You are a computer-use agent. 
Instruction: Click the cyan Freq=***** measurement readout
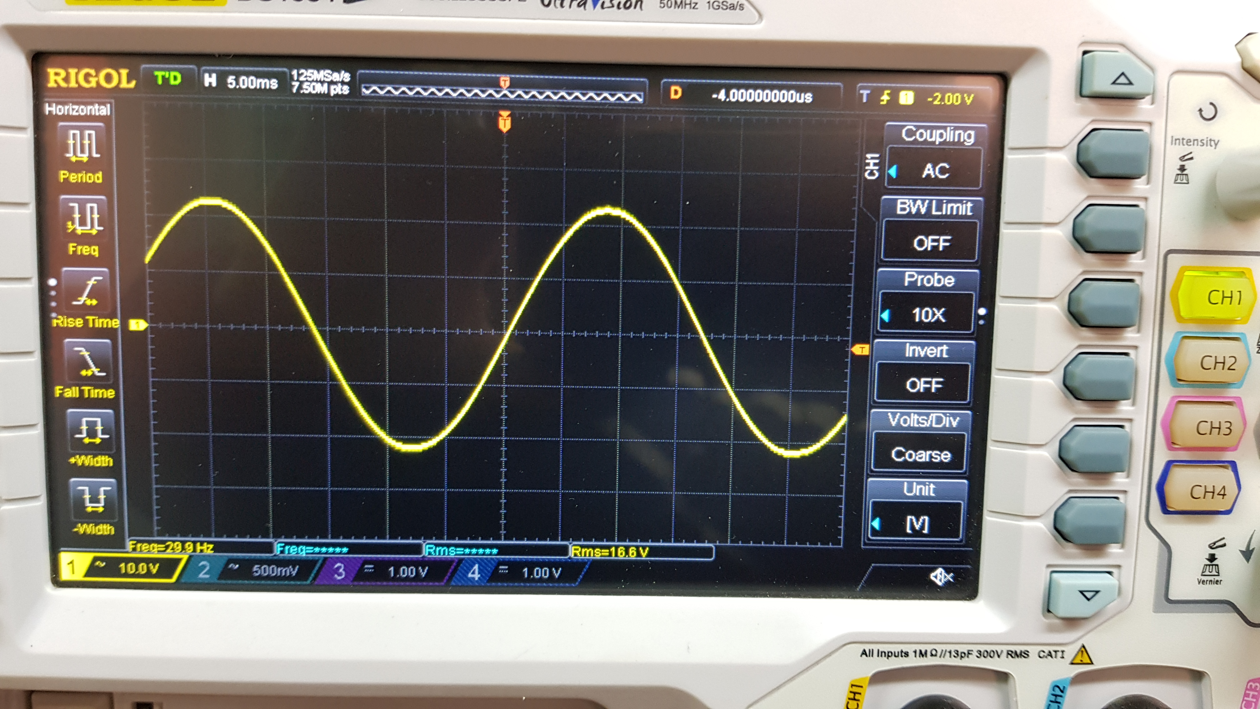(x=312, y=549)
